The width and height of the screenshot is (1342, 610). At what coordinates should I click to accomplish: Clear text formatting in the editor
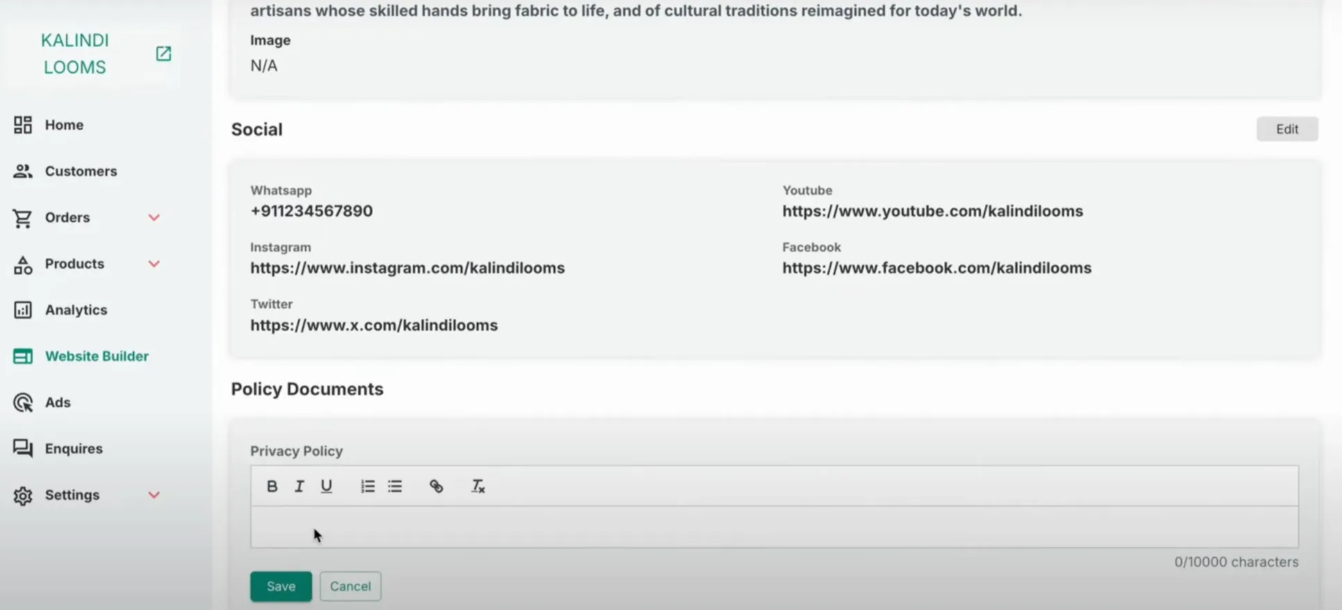click(x=478, y=486)
